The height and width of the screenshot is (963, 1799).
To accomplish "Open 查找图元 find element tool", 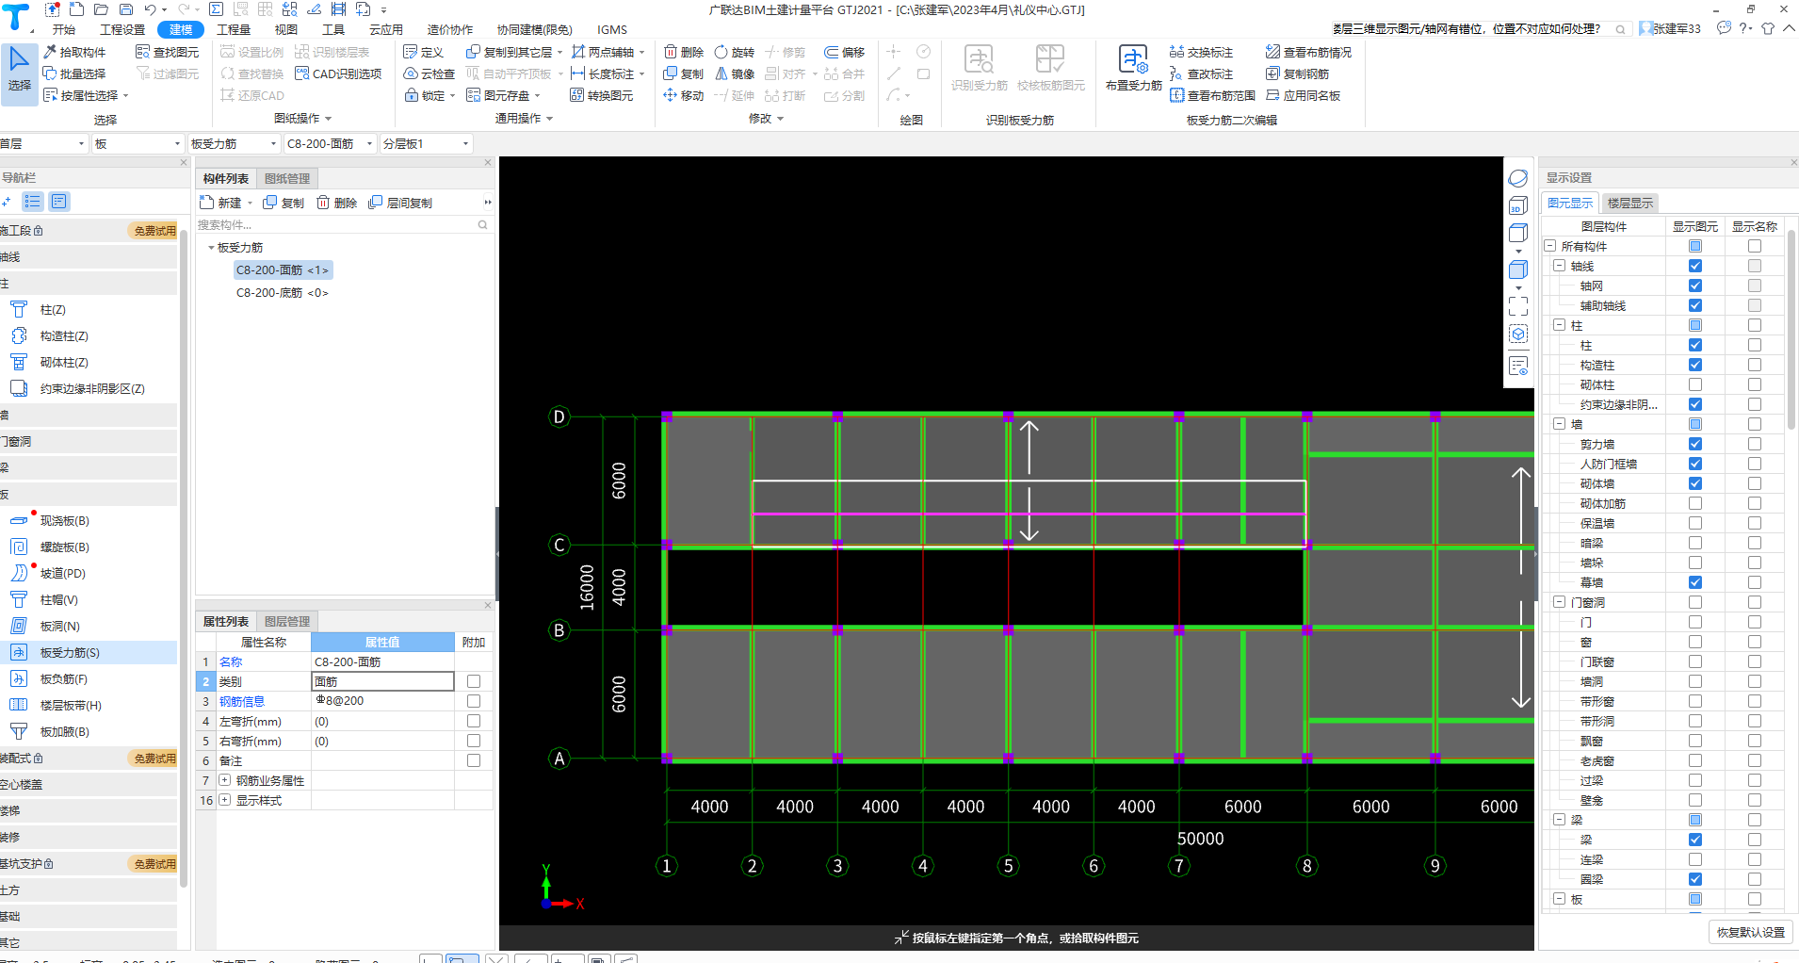I will 168,52.
